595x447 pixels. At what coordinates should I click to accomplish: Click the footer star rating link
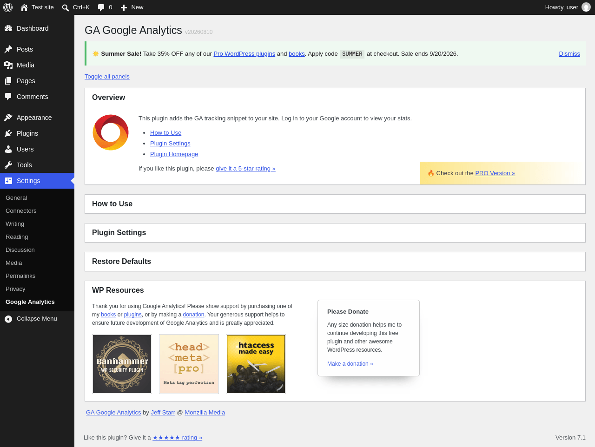(177, 438)
